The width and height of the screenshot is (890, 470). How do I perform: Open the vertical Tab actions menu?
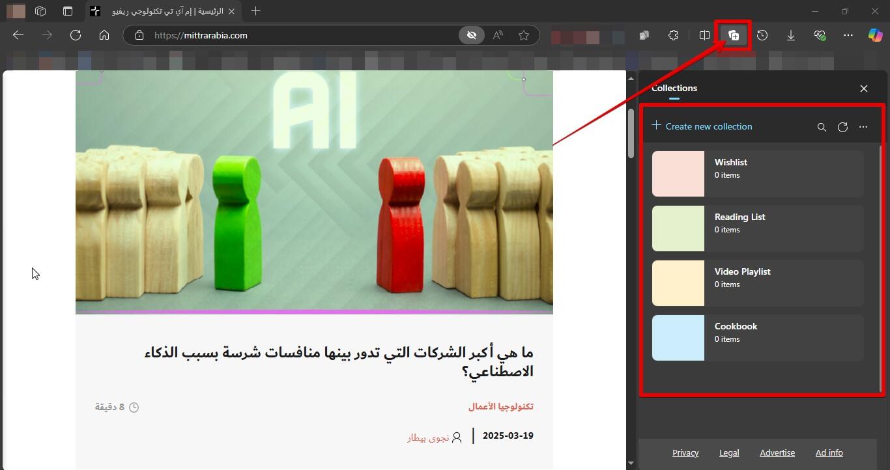(x=68, y=11)
